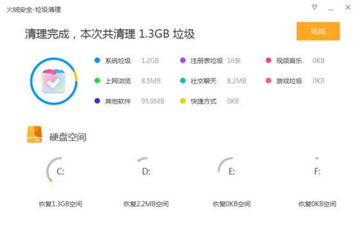This screenshot has height=245, width=362.
Task: Click the 视频音乐 category label
Action: 289,61
